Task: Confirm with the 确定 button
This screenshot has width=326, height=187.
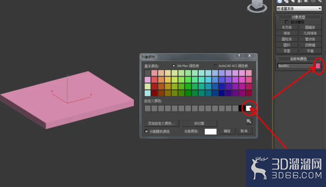Action: [227, 131]
